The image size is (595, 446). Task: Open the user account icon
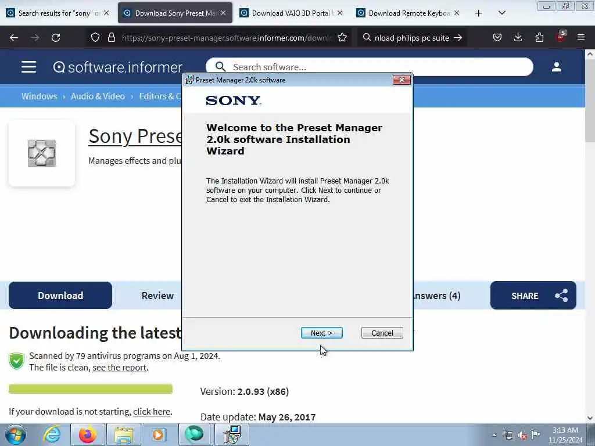point(556,67)
